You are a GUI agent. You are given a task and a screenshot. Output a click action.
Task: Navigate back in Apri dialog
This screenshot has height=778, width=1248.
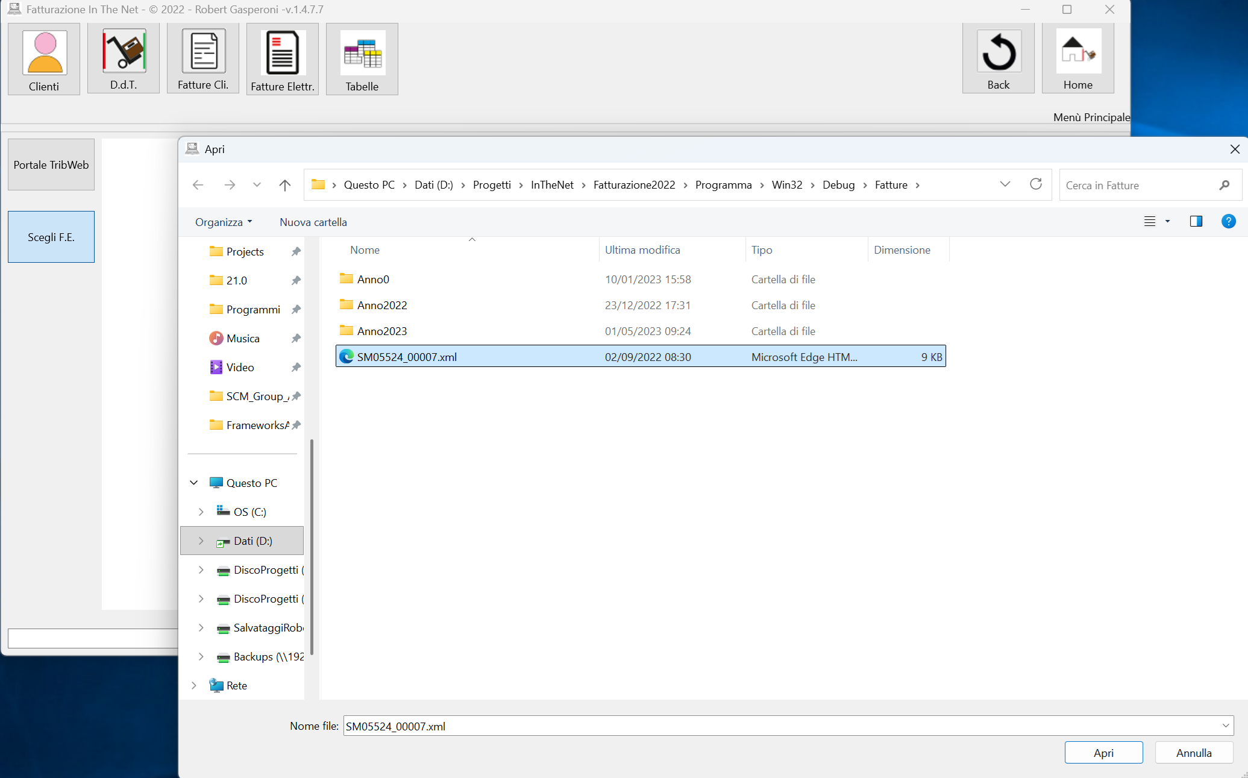(x=198, y=185)
